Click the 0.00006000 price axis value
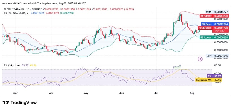Screen dimensions: 233x109 coord(221,50)
